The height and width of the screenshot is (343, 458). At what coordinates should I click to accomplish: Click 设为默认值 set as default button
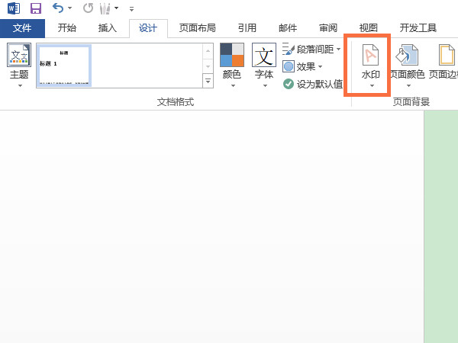coord(313,84)
